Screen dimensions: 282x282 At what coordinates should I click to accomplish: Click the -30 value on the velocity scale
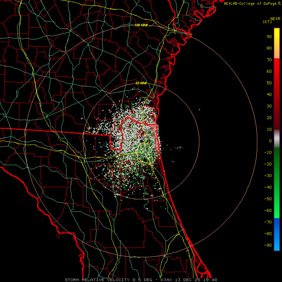click(268, 176)
